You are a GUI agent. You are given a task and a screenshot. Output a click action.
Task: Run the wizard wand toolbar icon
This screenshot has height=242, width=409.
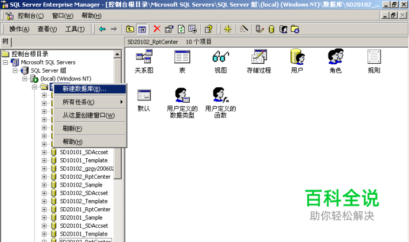coord(244,29)
